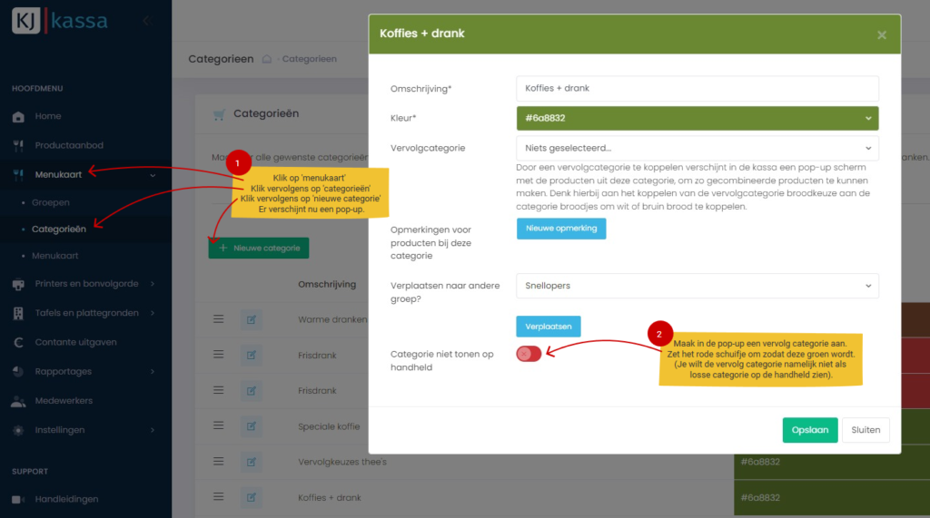Click the Rapportages pie chart icon
The width and height of the screenshot is (930, 518).
[x=18, y=372]
